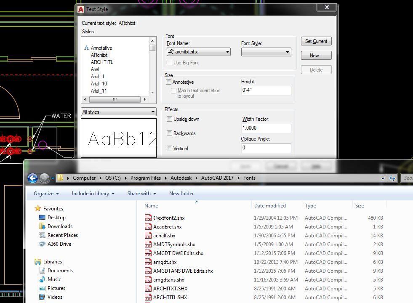
Task: Click the annotative symbol beside Annotative style
Action: (x=86, y=48)
